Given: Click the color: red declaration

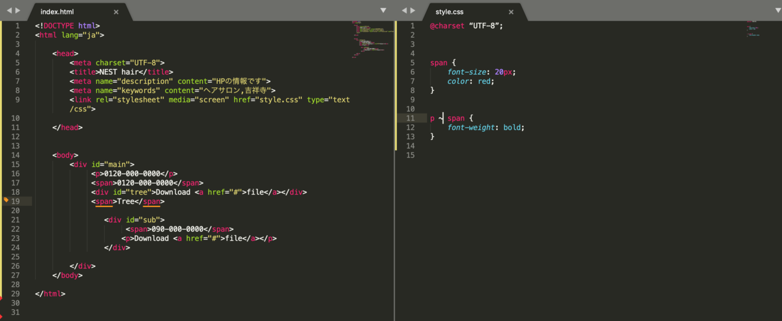Looking at the screenshot, I should 471,81.
